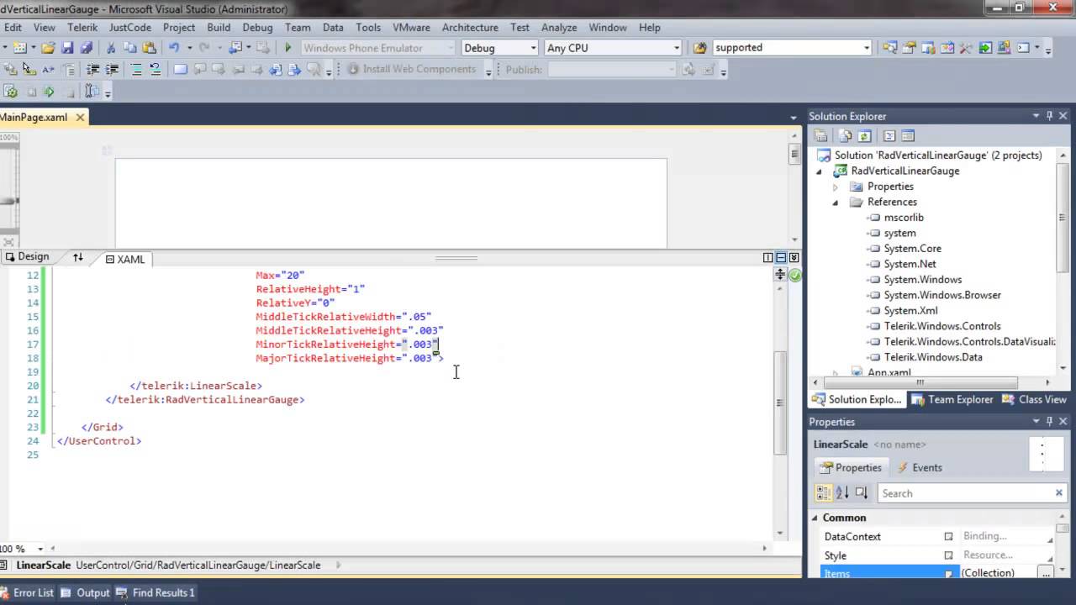Collapse the pane with double-arrow icon
1076x605 pixels.
[794, 257]
